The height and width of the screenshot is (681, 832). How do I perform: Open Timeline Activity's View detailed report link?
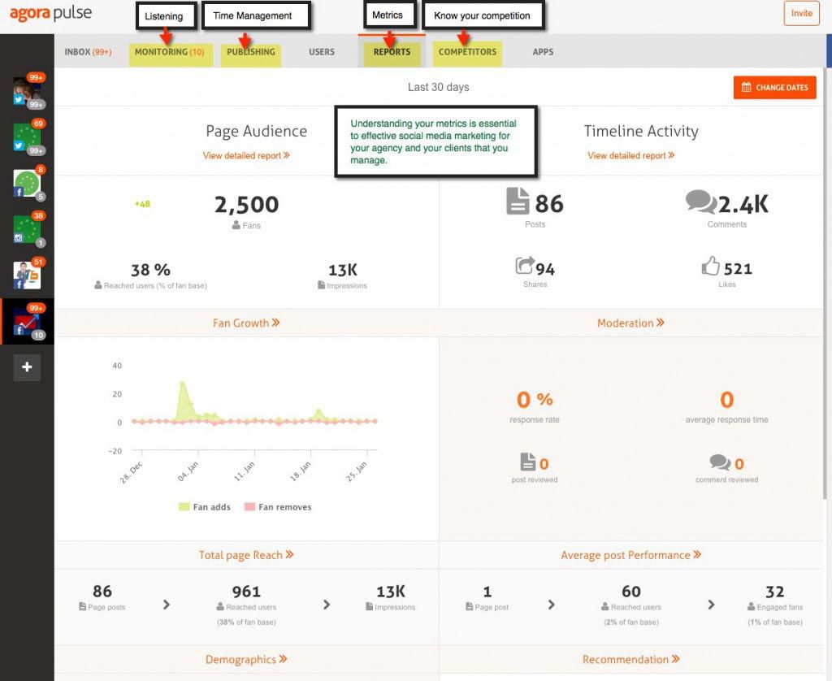pos(630,155)
